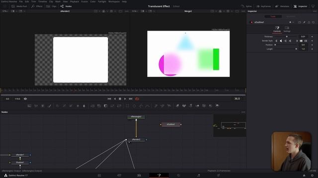
Task: Add a Camera 3D node from the toolbar
Action: pos(204,106)
